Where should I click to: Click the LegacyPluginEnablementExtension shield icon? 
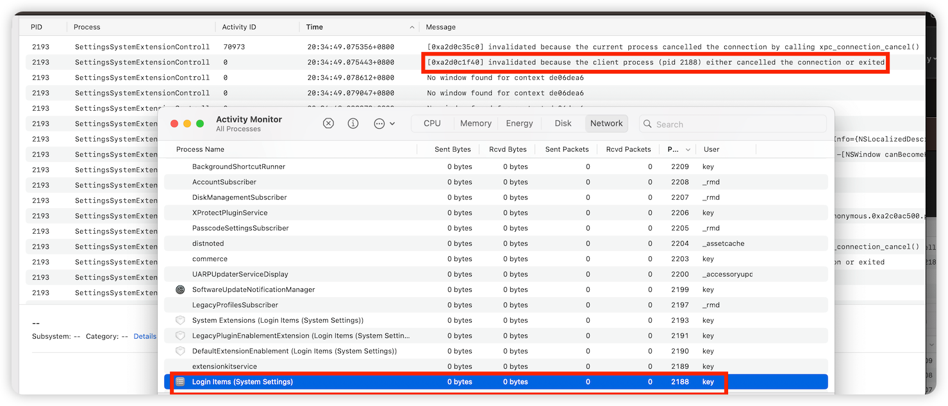click(x=180, y=336)
